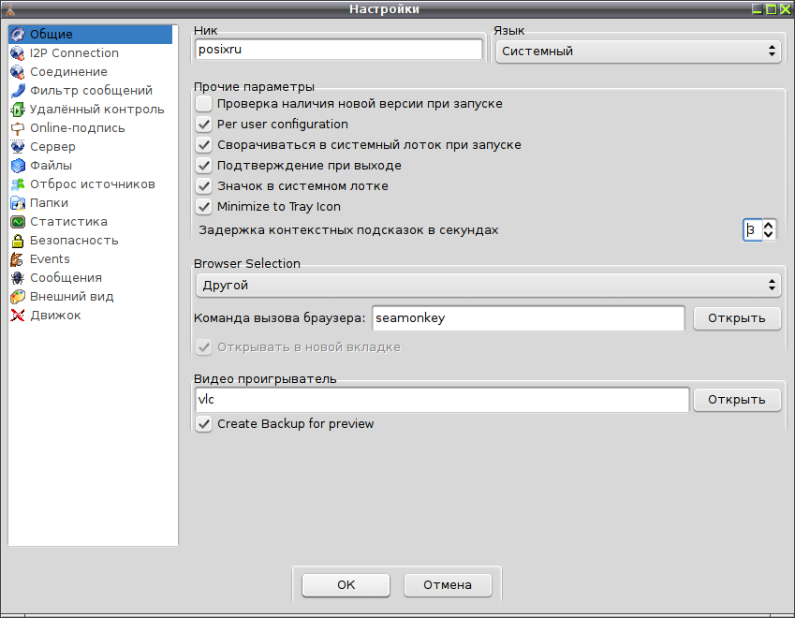Screen dimensions: 795x618
Task: Focus the Команда вызова браузера field
Action: click(528, 318)
